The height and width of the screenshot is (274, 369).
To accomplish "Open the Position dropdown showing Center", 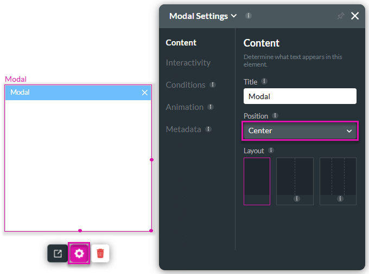I will tap(300, 131).
